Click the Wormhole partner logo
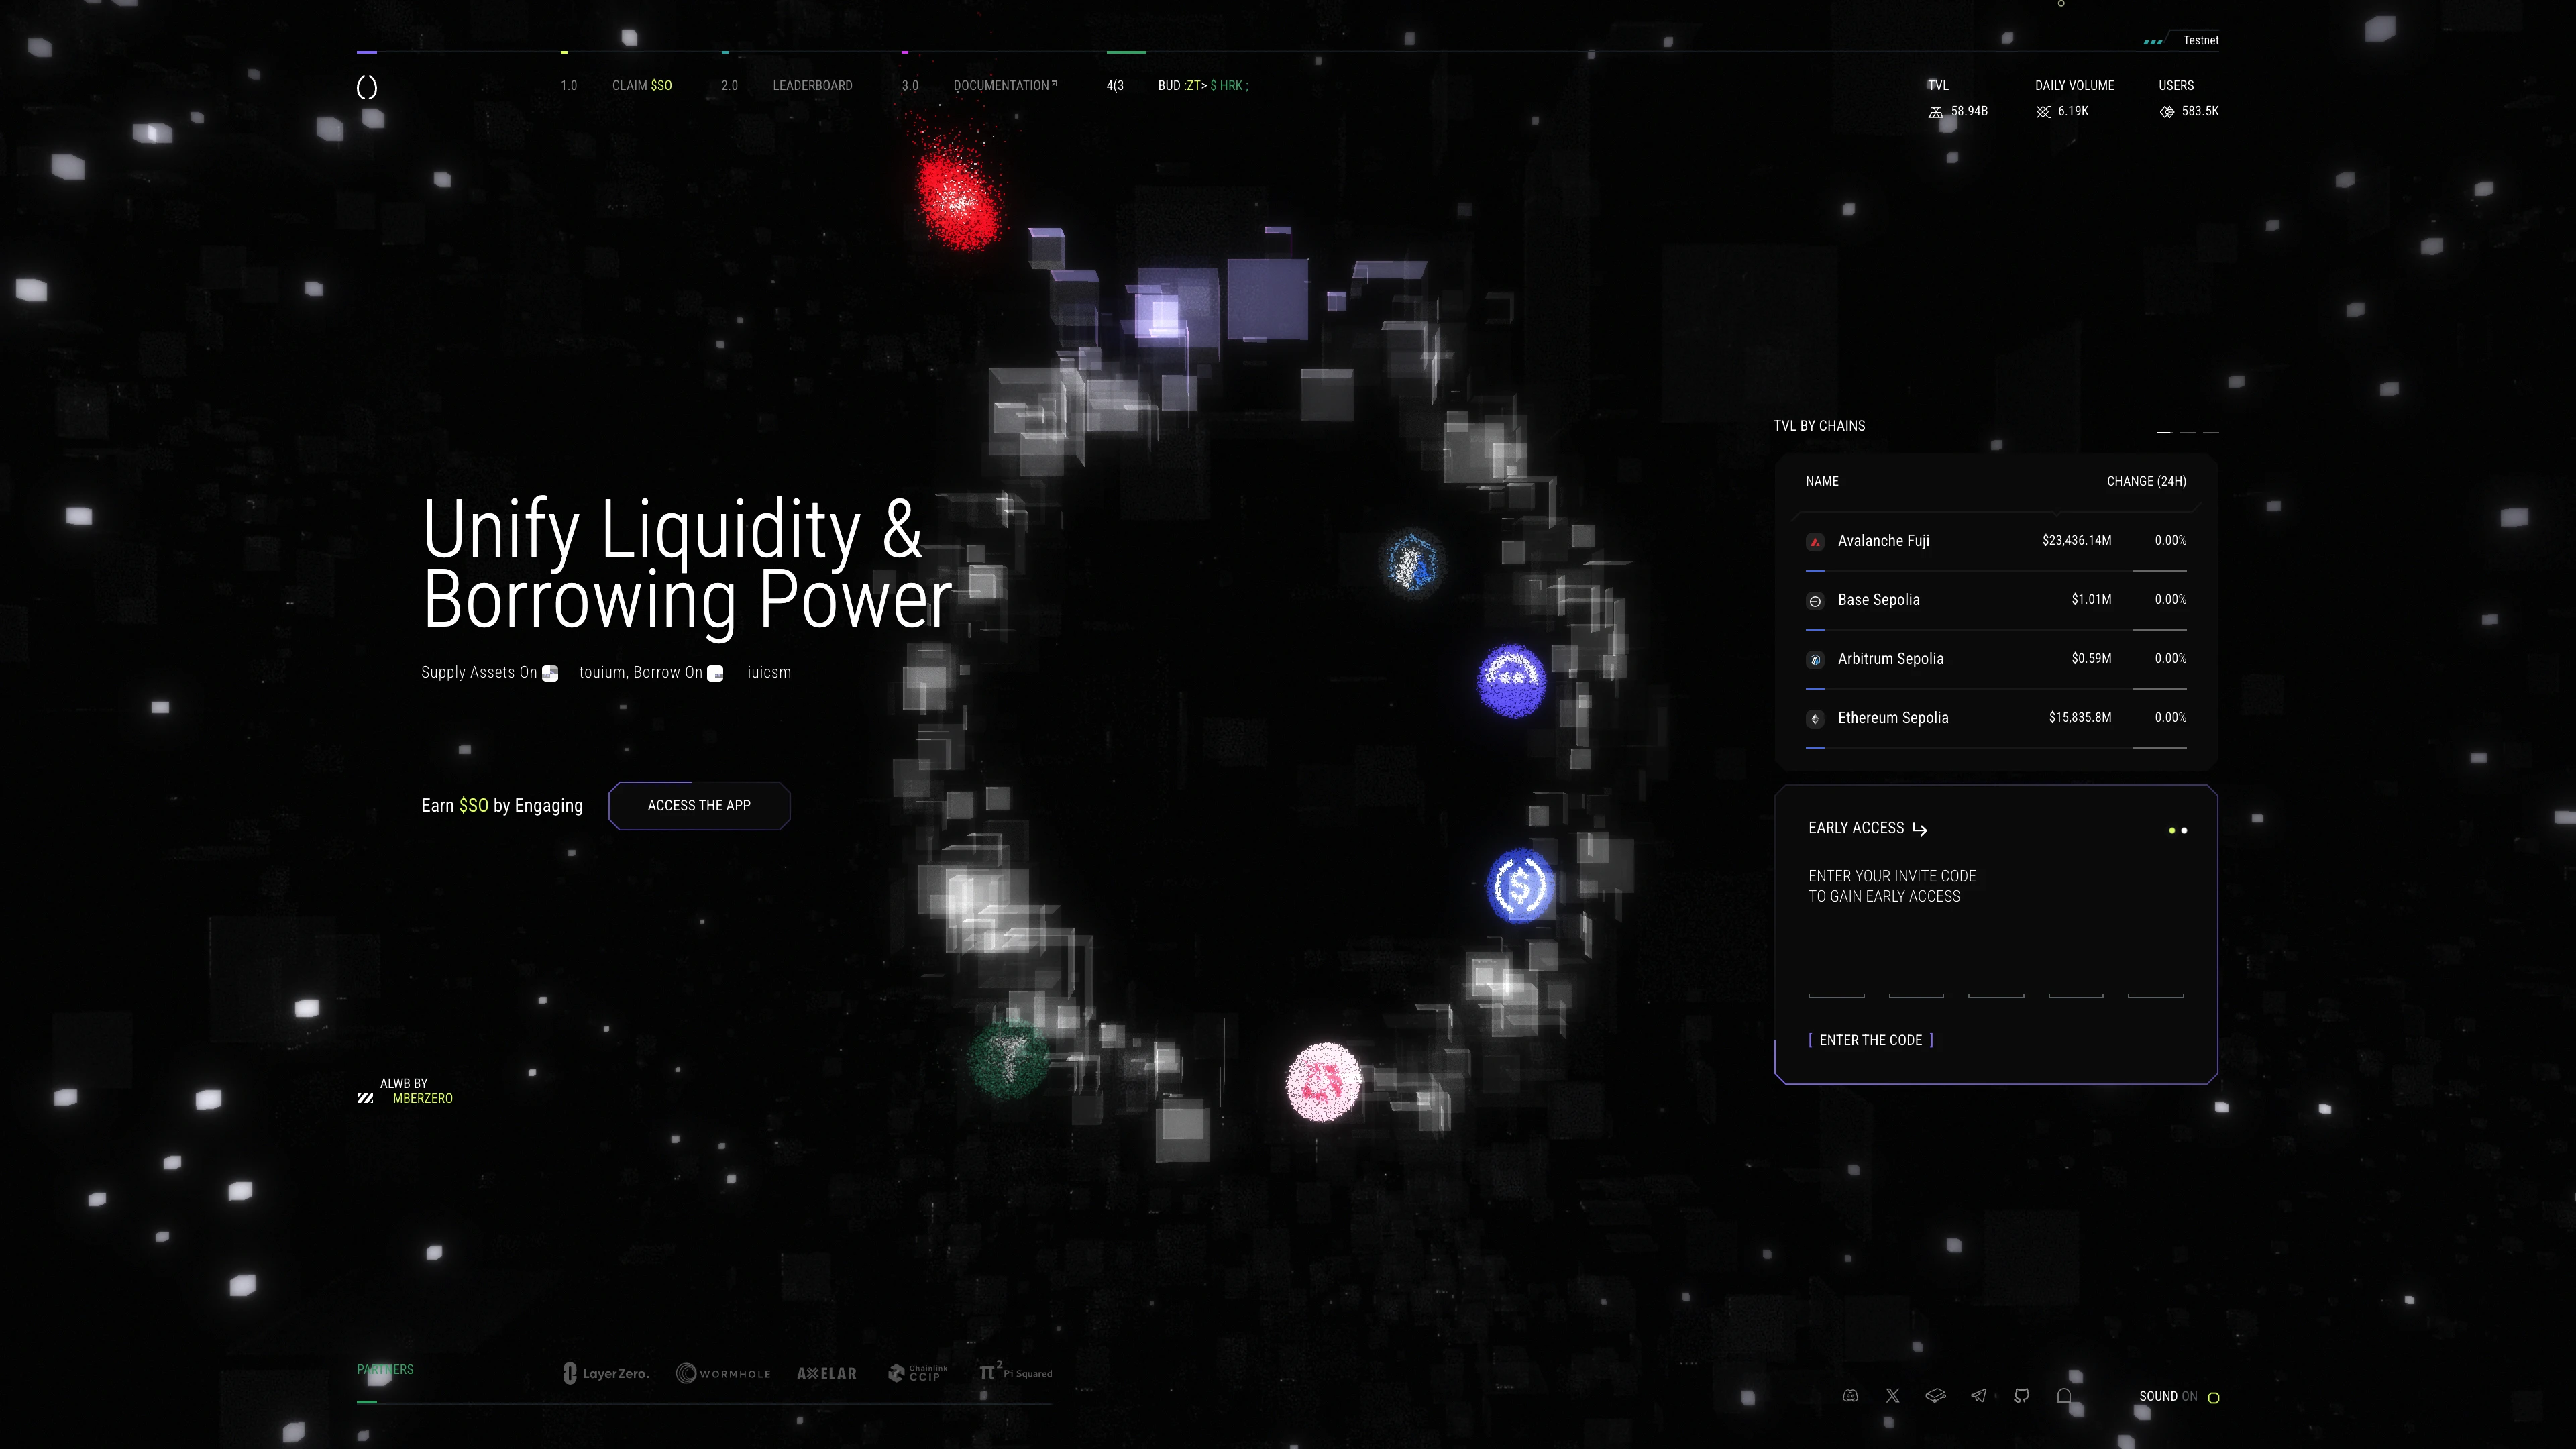Screen dimensions: 2576x1449 tap(723, 1374)
